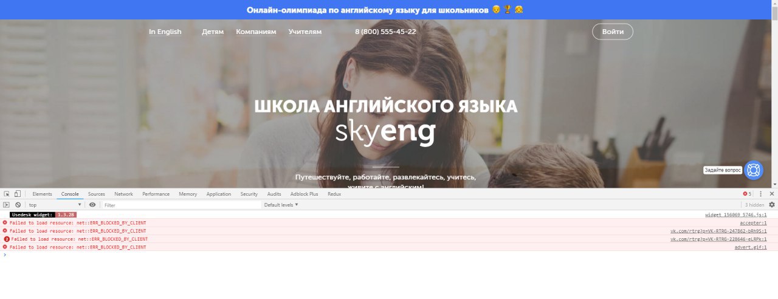The width and height of the screenshot is (778, 299).
Task: Click the skyeng logo text
Action: 385,133
